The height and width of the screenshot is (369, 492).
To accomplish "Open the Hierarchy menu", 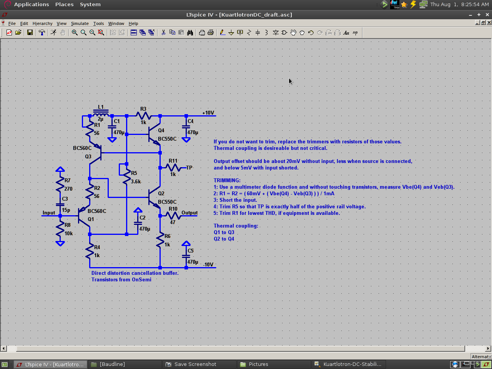I will click(42, 23).
